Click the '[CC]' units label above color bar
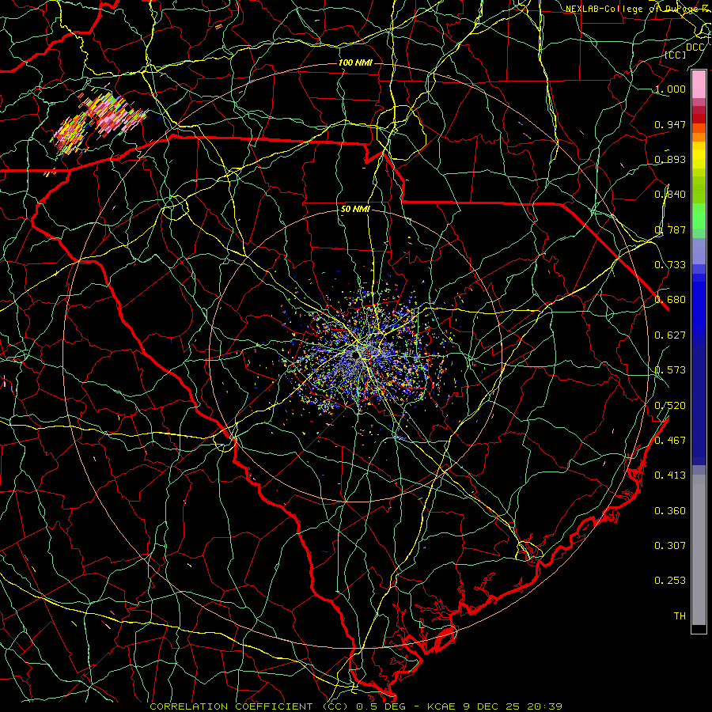 [675, 55]
